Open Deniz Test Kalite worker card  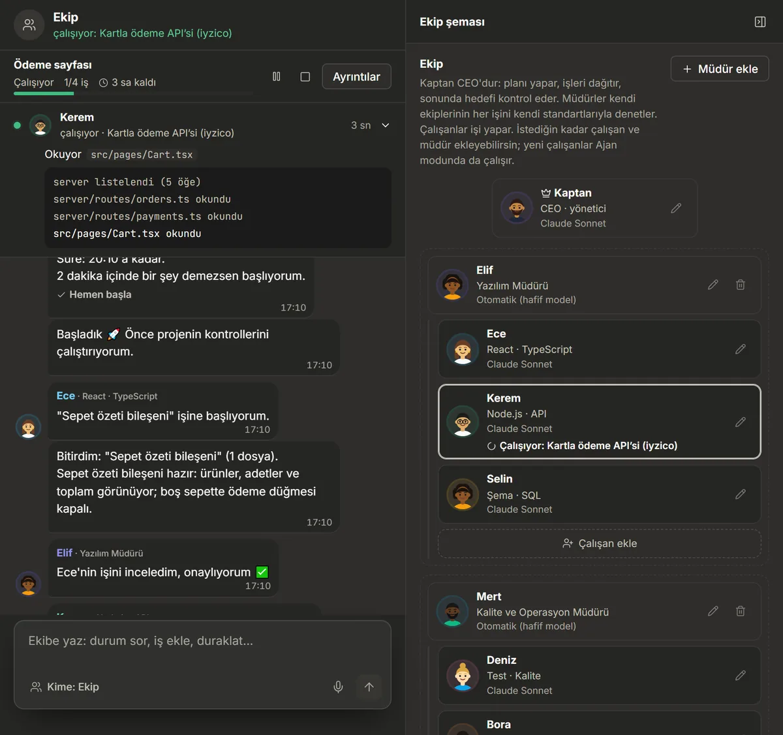coord(600,675)
